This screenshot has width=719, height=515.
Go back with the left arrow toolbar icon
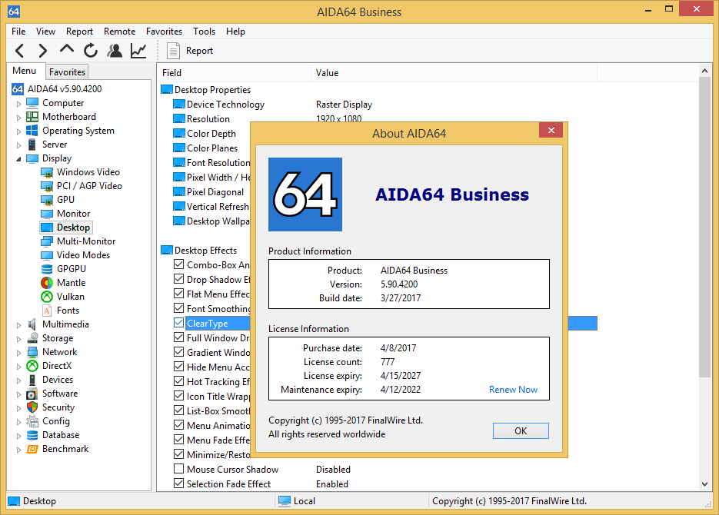click(20, 51)
